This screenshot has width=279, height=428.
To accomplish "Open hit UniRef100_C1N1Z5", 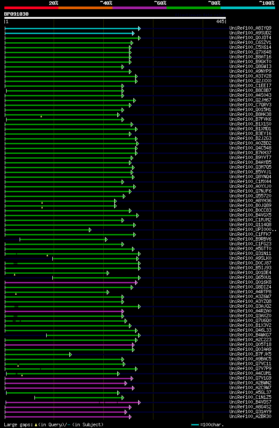I will pos(250,397).
